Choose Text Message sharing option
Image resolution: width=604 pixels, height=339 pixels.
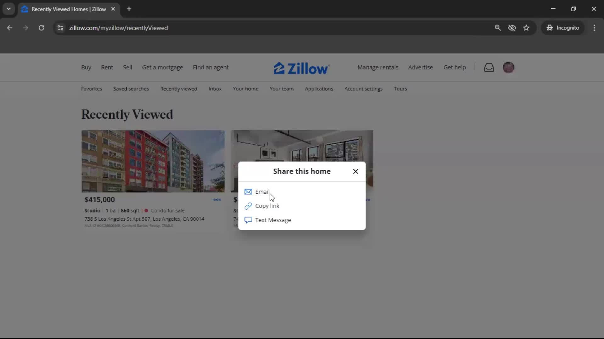273,220
